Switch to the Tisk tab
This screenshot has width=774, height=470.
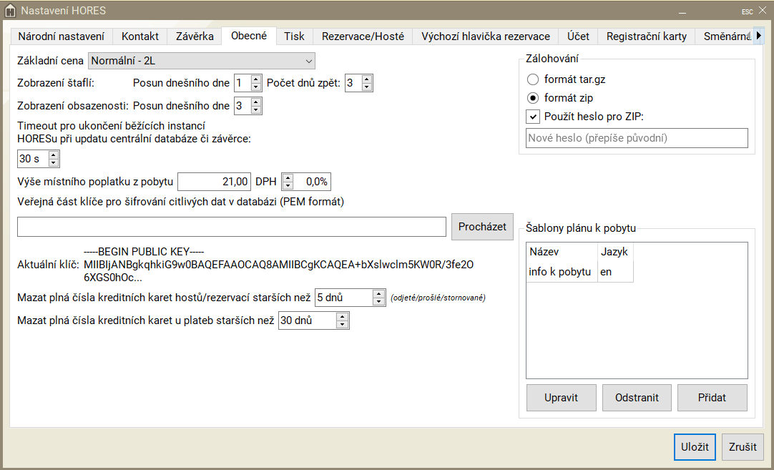pos(294,36)
